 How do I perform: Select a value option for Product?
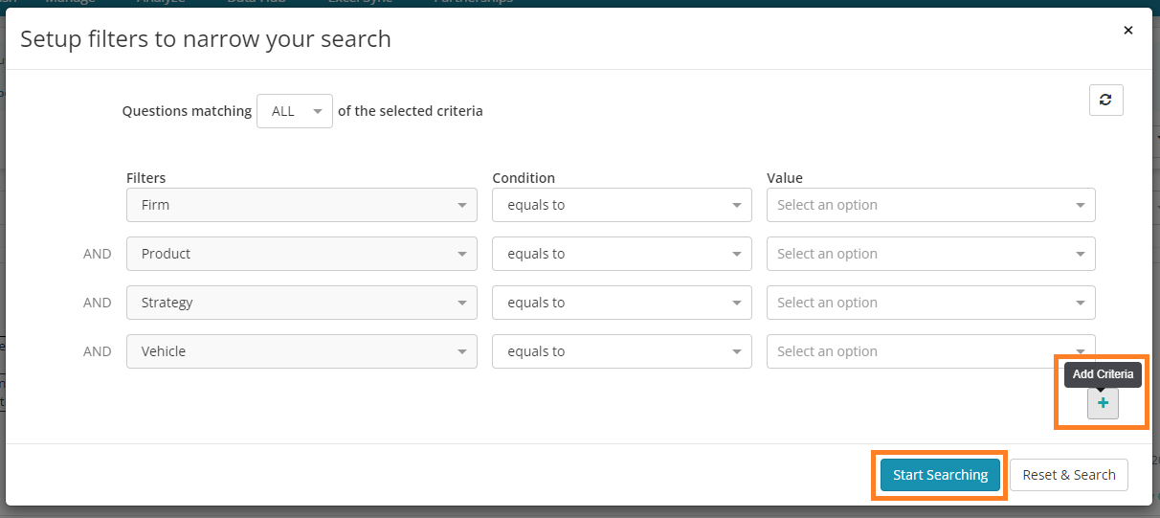(x=931, y=254)
